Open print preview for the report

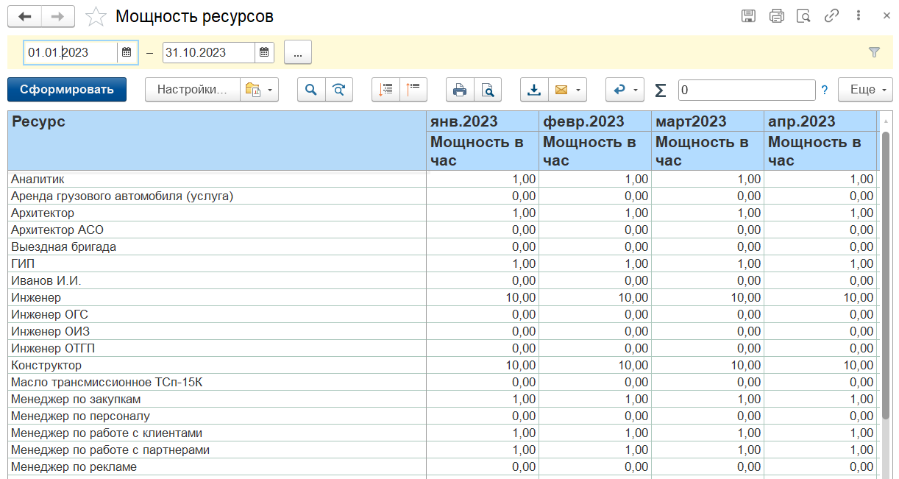pos(487,90)
